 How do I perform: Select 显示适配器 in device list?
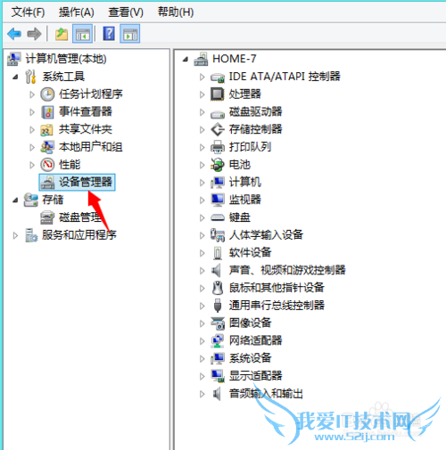click(255, 376)
